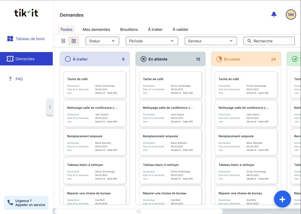Open the Statut dropdown
The height and width of the screenshot is (214, 301).
click(x=102, y=41)
